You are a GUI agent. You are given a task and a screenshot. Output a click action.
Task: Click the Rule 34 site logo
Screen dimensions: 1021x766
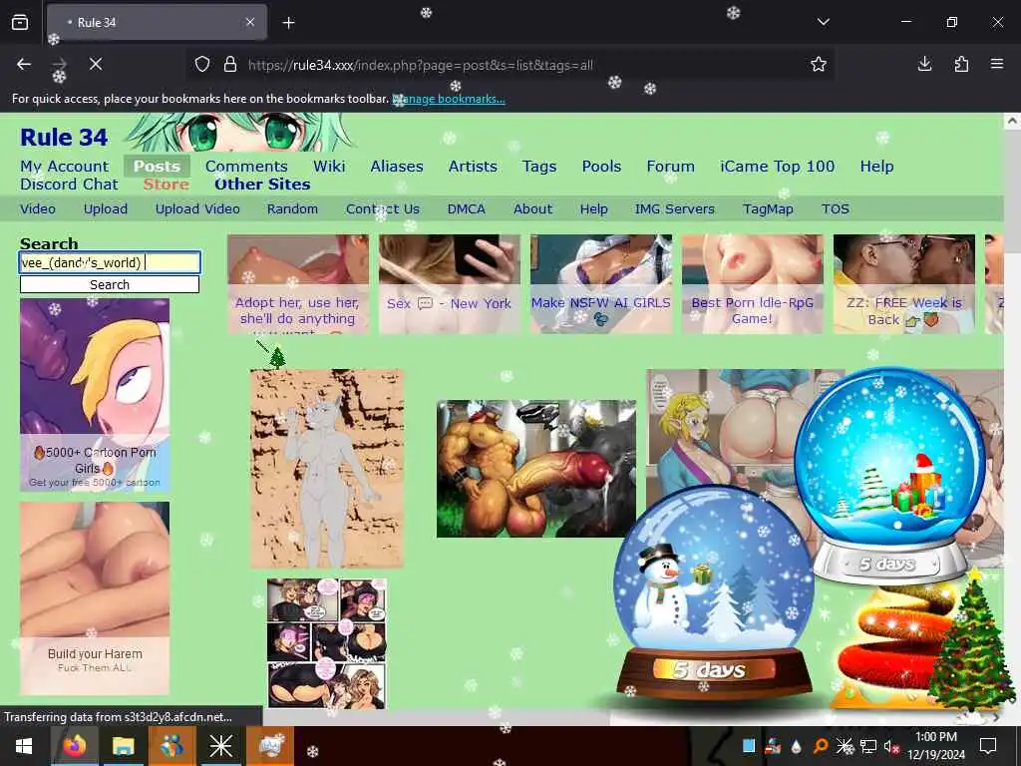[64, 138]
